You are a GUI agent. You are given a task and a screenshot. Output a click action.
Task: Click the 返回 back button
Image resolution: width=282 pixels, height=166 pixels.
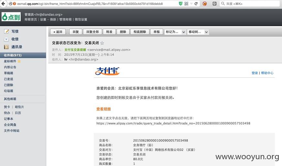[58, 32]
